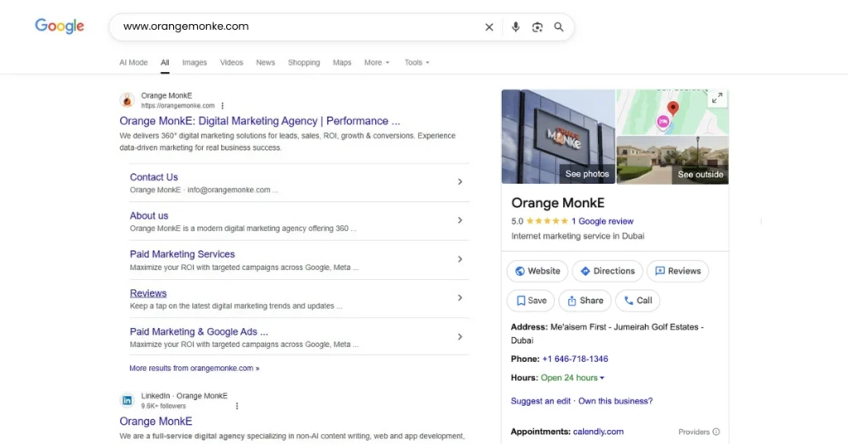Open Google Lens image search icon

pos(537,27)
